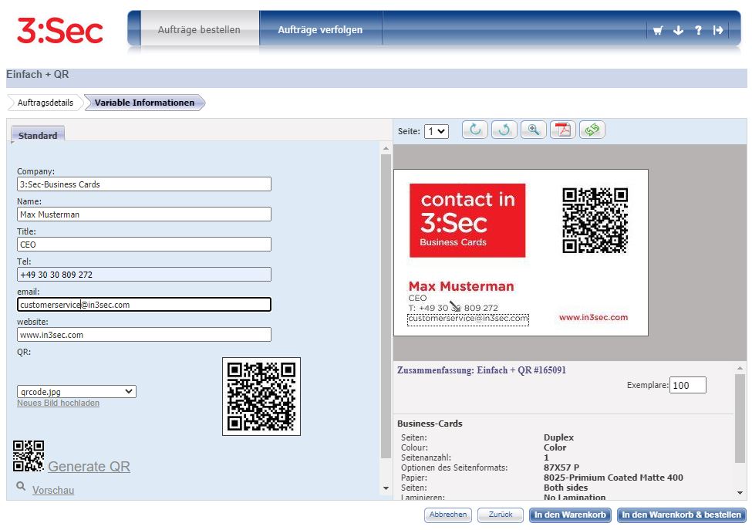
Task: Go to Auftragsdetails step
Action: [x=45, y=103]
